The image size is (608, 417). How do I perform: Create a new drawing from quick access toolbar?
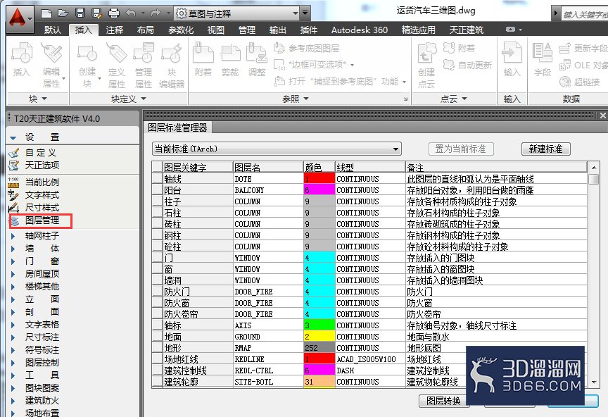[46, 13]
